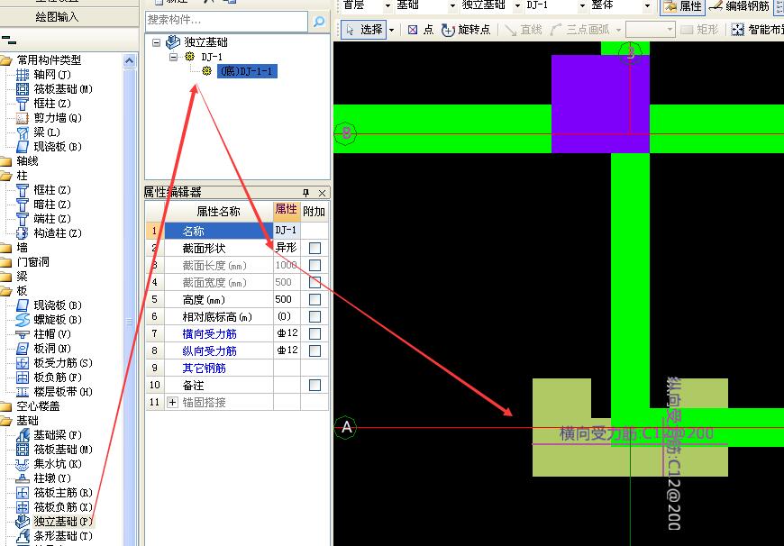This screenshot has height=546, width=784.
Task: Open the 其它钢筋 property link
Action: [x=204, y=368]
